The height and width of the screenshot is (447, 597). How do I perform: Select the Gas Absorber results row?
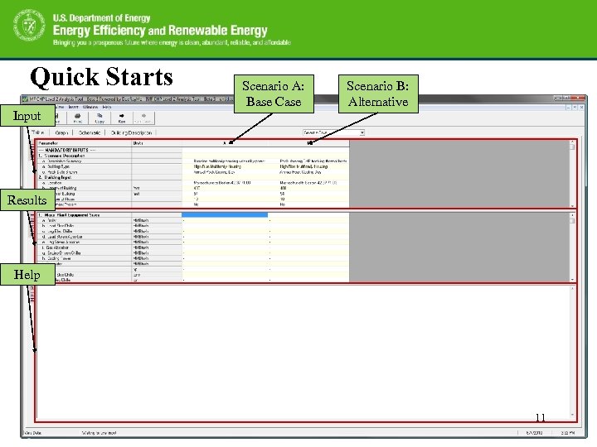click(192, 248)
